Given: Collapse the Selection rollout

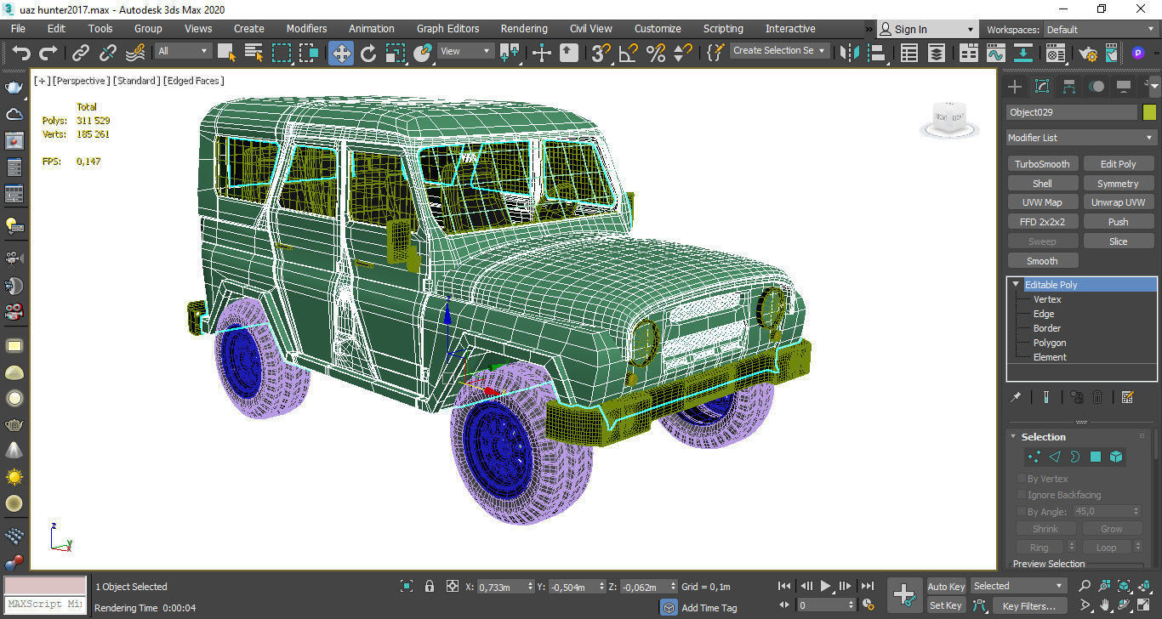Looking at the screenshot, I should 1013,437.
